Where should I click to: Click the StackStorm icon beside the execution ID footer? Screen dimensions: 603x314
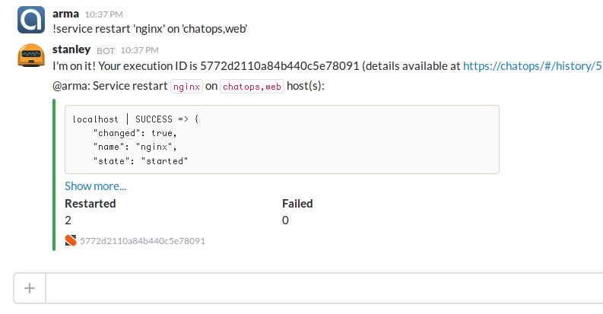71,240
